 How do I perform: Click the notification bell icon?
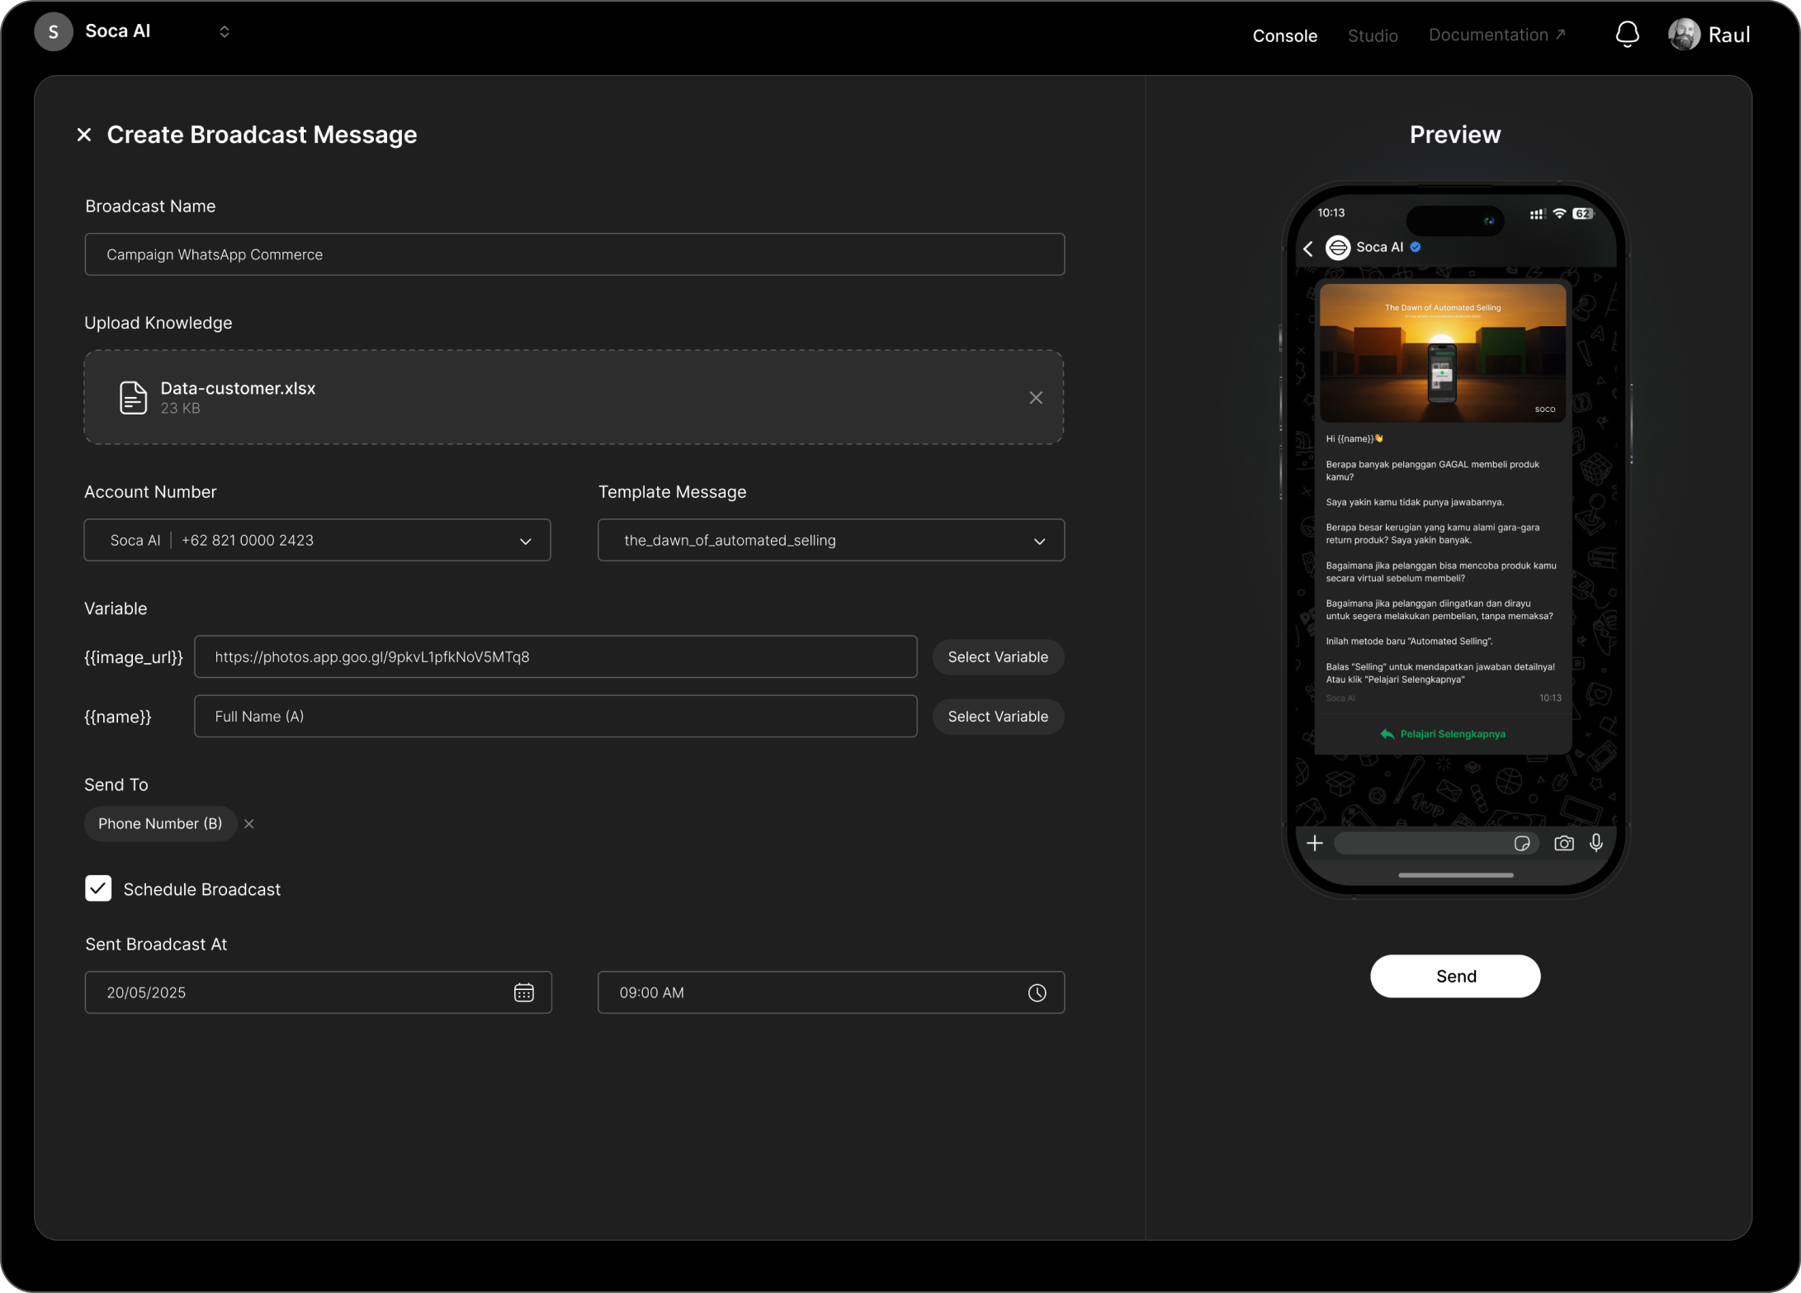coord(1627,34)
